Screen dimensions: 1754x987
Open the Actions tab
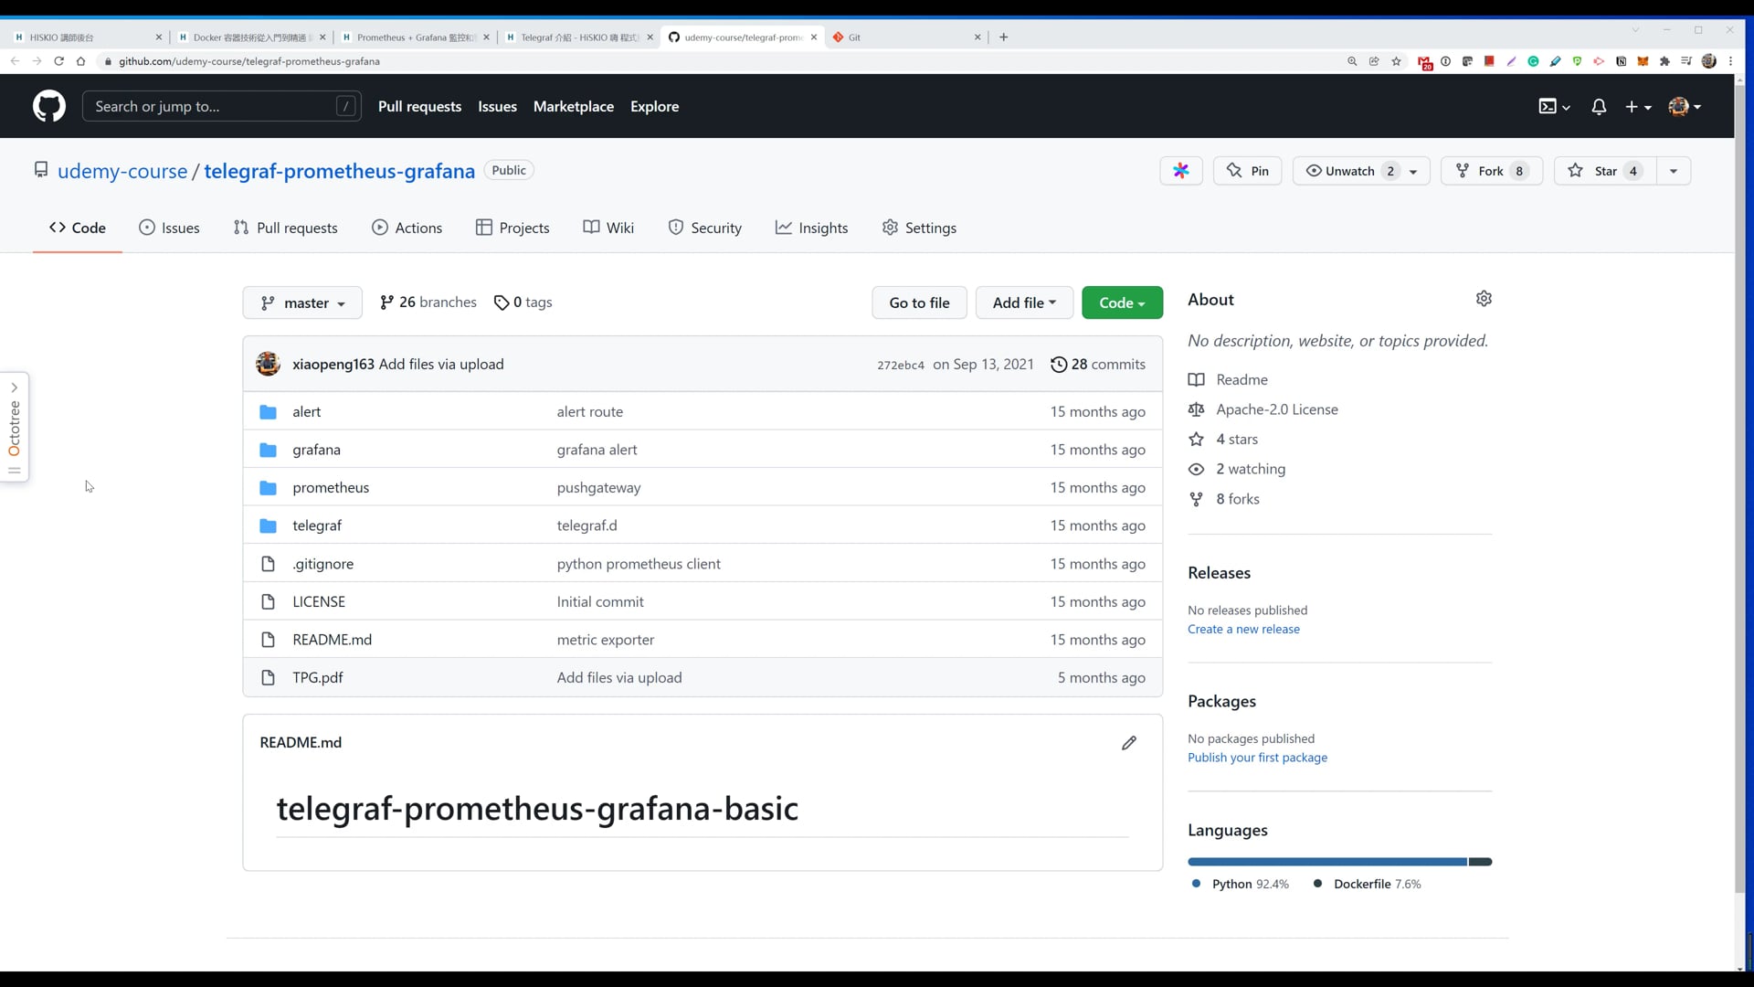(407, 228)
